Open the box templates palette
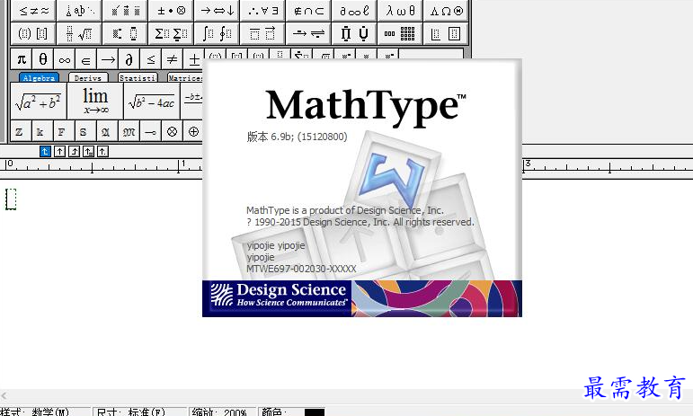 coord(447,33)
